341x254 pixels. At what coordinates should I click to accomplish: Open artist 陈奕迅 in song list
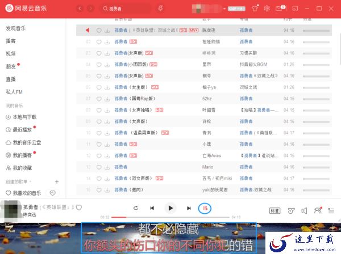click(x=209, y=31)
